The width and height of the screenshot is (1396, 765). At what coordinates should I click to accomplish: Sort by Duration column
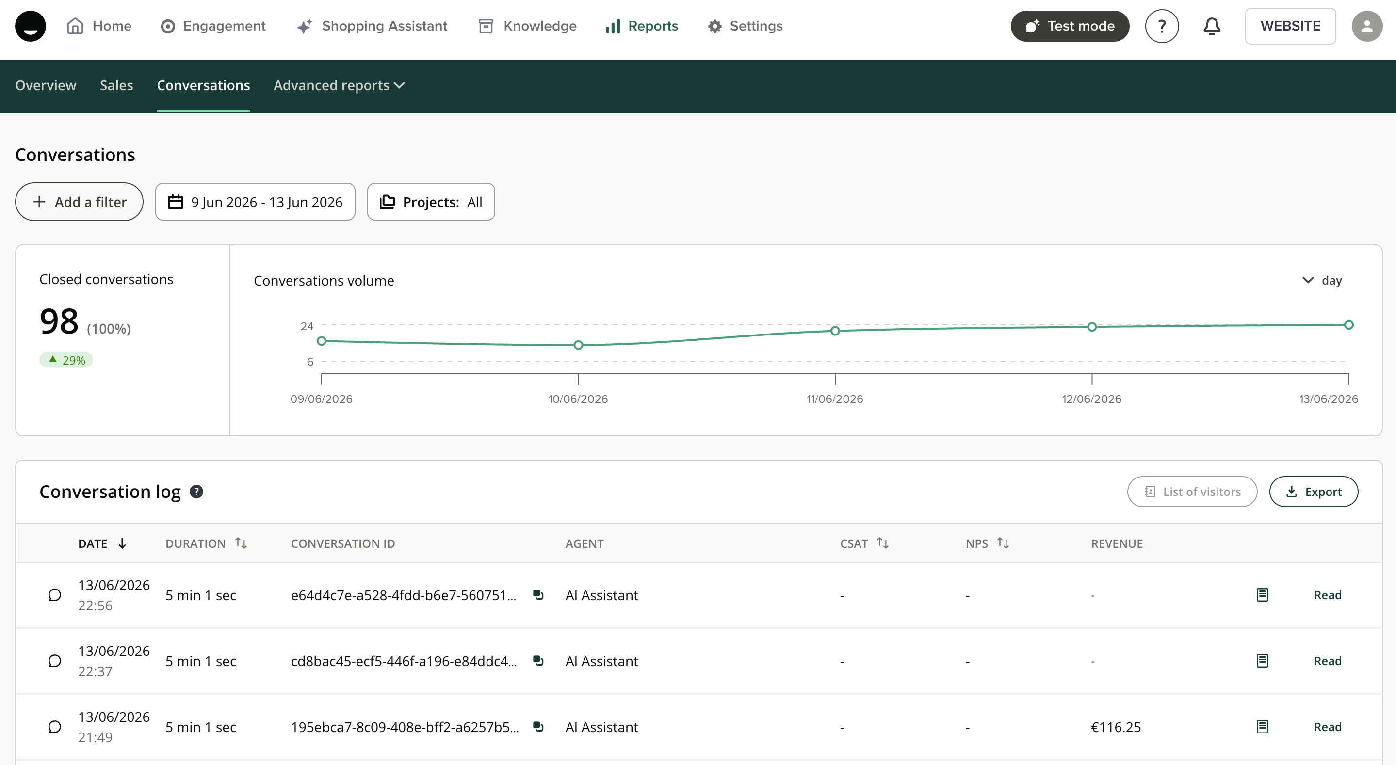pos(241,543)
